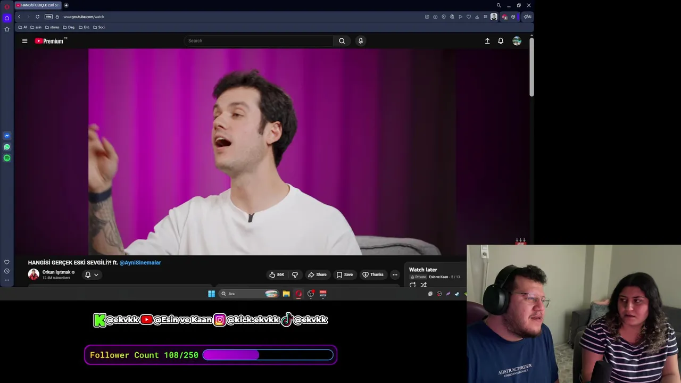Open the Windows Start button
The height and width of the screenshot is (383, 681).
click(211, 294)
